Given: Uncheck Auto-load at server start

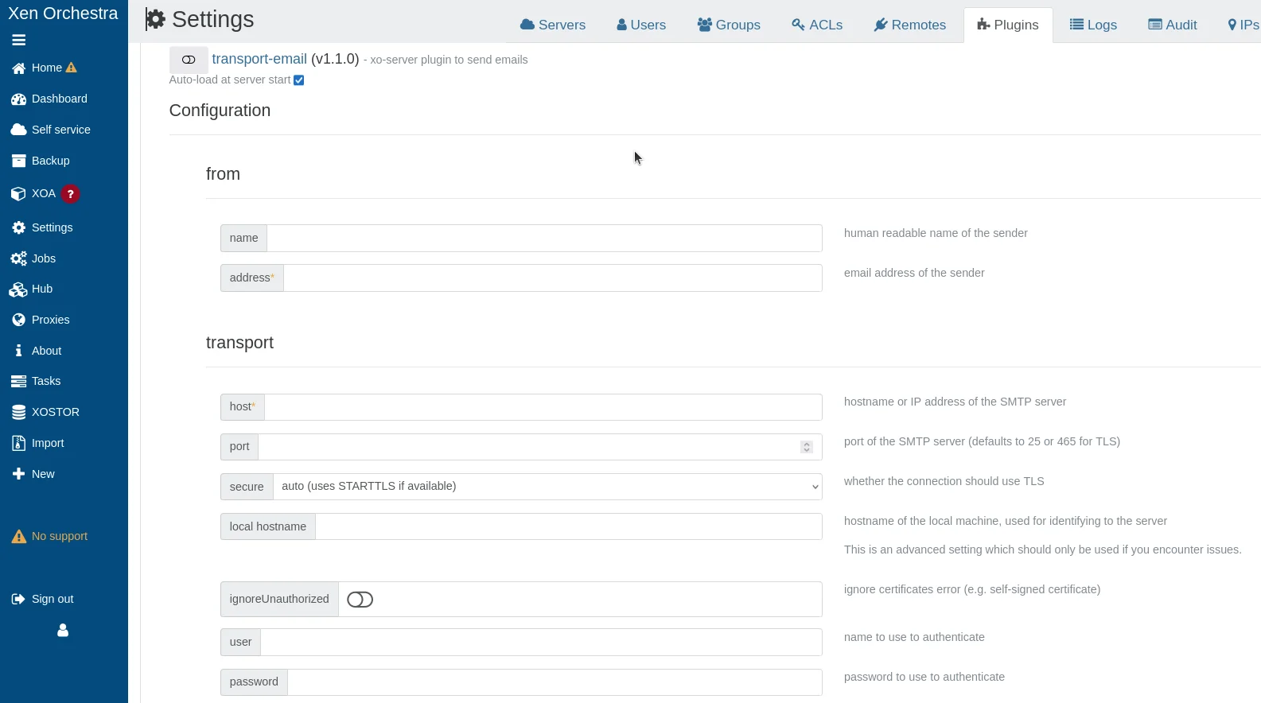Looking at the screenshot, I should pos(299,80).
